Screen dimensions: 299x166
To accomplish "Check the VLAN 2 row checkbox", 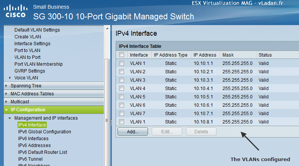I will pos(121,71).
